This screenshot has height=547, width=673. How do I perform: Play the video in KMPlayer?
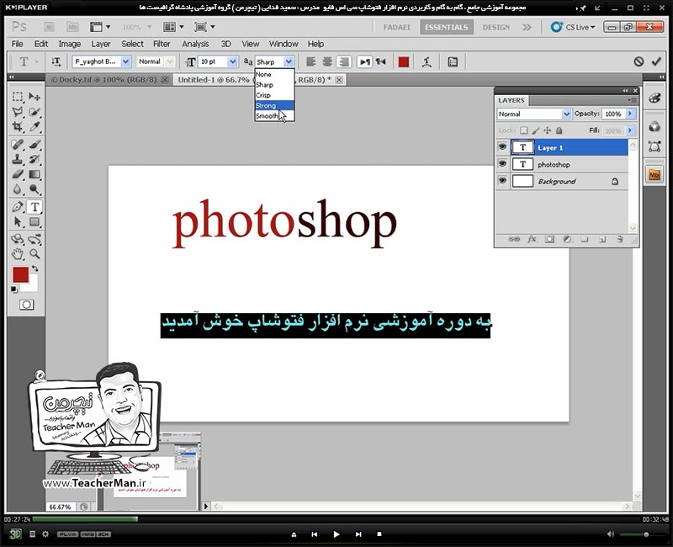pyautogui.click(x=336, y=534)
